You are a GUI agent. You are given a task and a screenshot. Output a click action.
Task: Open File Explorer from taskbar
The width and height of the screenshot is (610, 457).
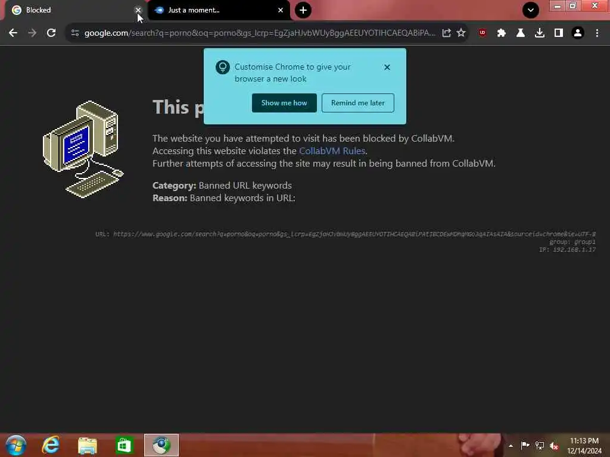(x=88, y=445)
